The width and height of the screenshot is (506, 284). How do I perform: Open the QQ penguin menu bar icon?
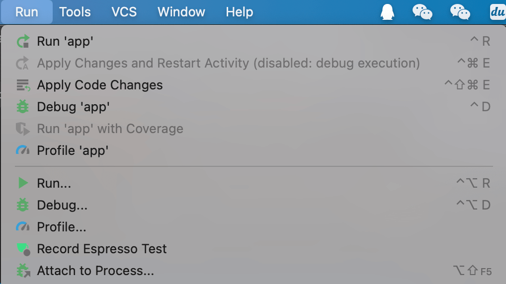pos(387,12)
